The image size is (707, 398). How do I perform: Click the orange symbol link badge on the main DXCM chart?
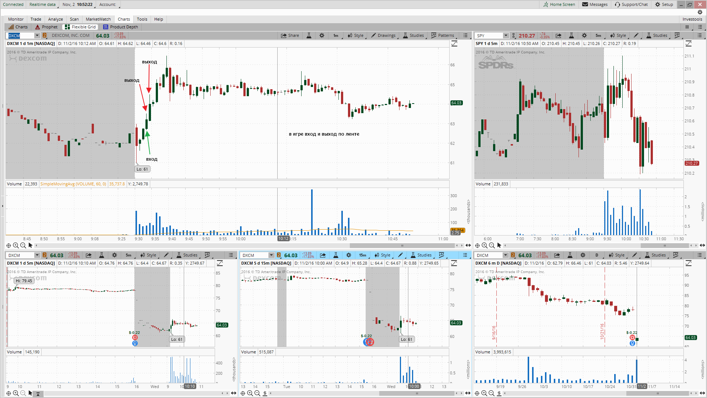(x=45, y=35)
